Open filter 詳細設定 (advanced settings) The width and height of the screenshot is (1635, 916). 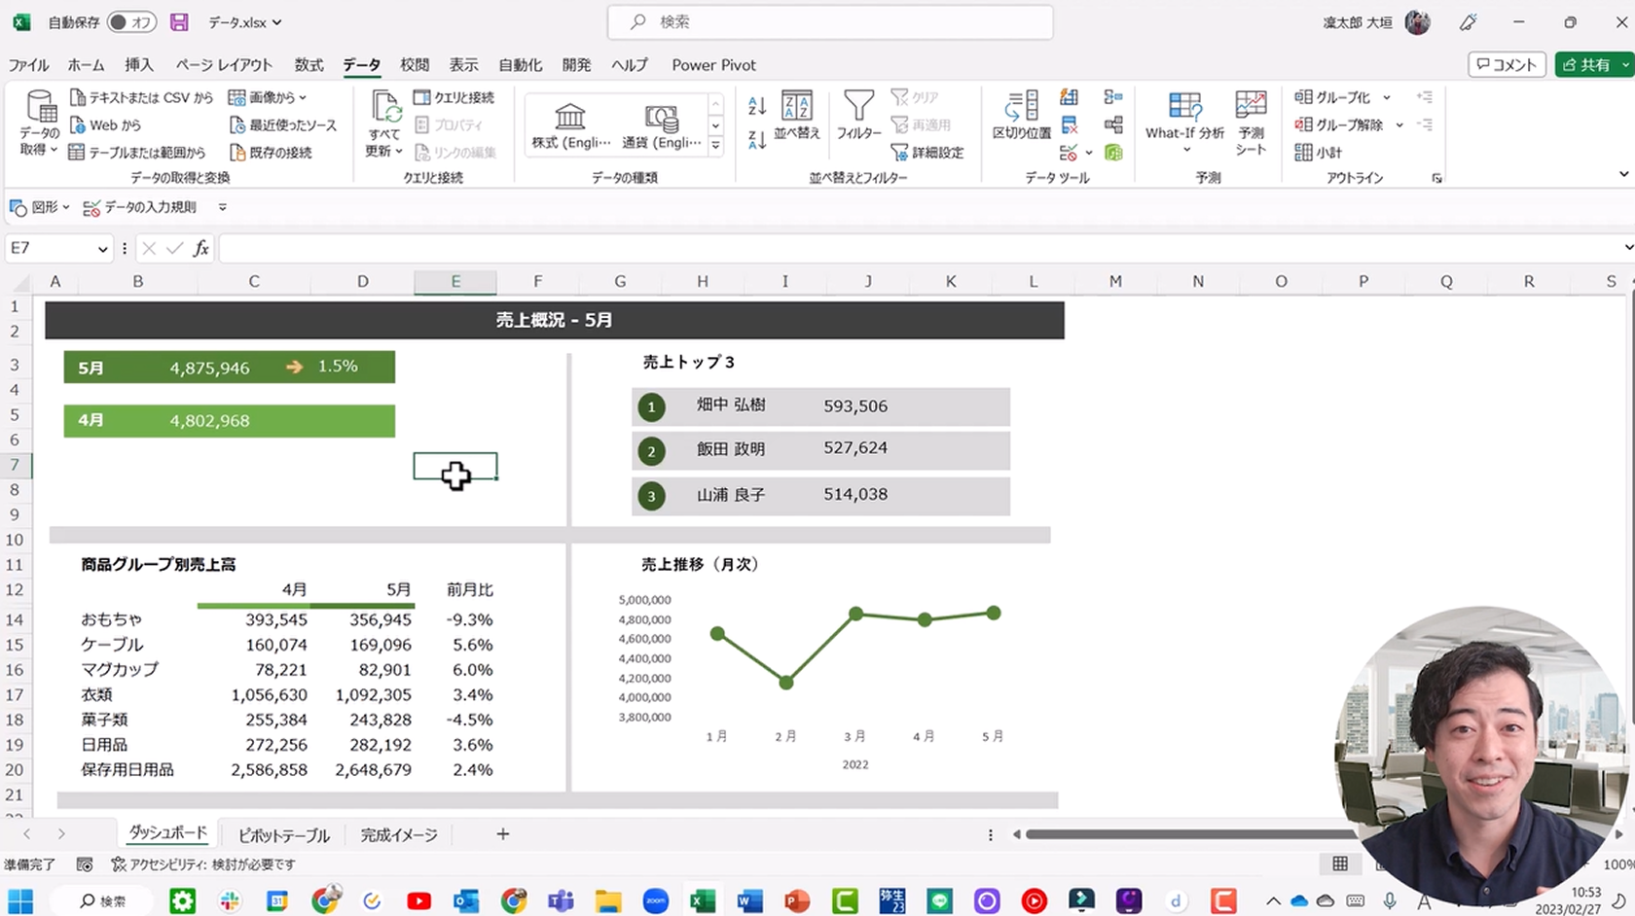[x=927, y=152]
